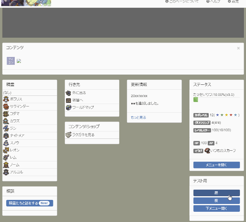Switch to 昼 daytime mode
246x222 pixels.
tap(216, 193)
